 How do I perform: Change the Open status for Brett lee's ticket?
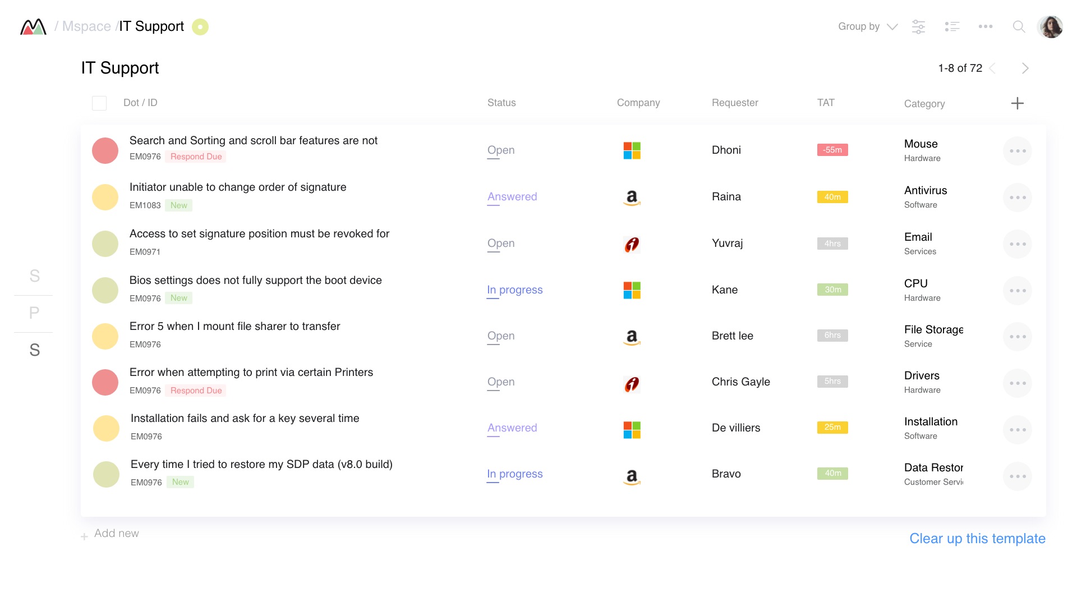pos(501,336)
